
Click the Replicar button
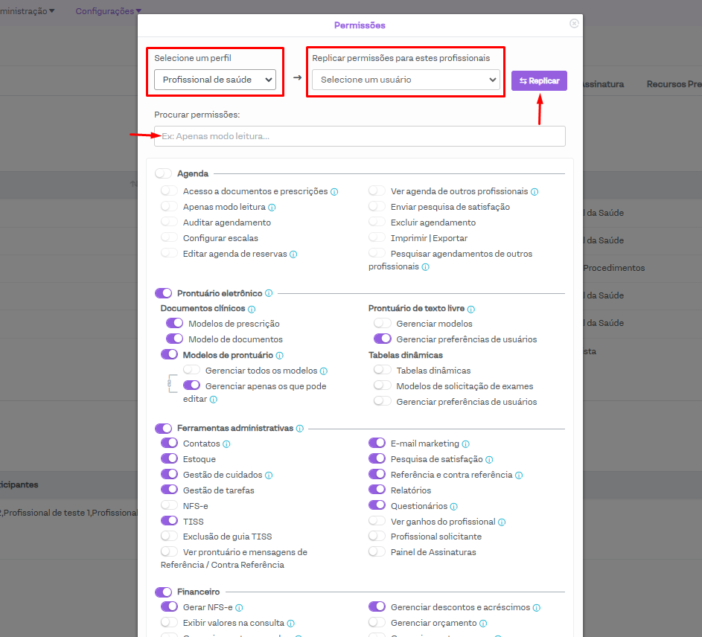539,80
